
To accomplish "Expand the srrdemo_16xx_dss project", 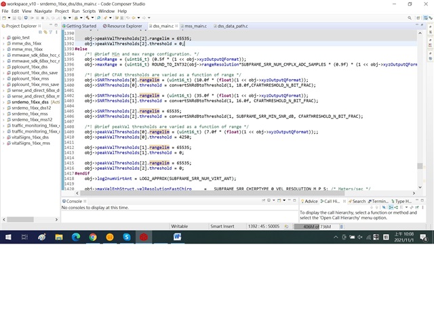I will (x=3, y=102).
